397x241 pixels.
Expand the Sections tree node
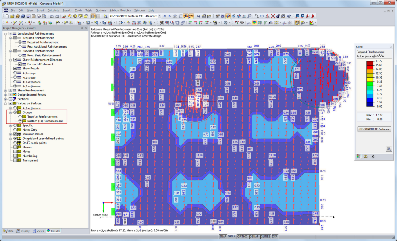tap(6, 99)
